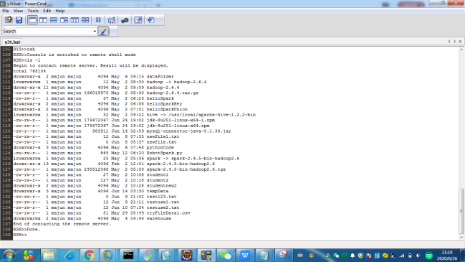Click the icon right of the pause icon
The image size is (465, 262).
(112, 20)
